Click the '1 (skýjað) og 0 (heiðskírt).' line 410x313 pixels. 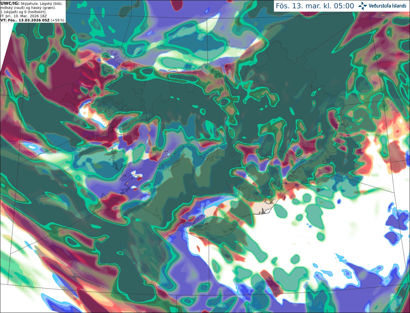tap(23, 12)
